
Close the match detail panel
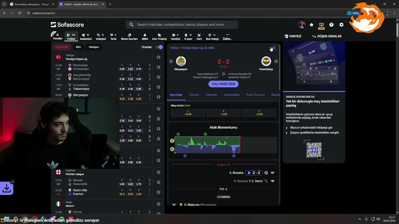click(x=273, y=48)
